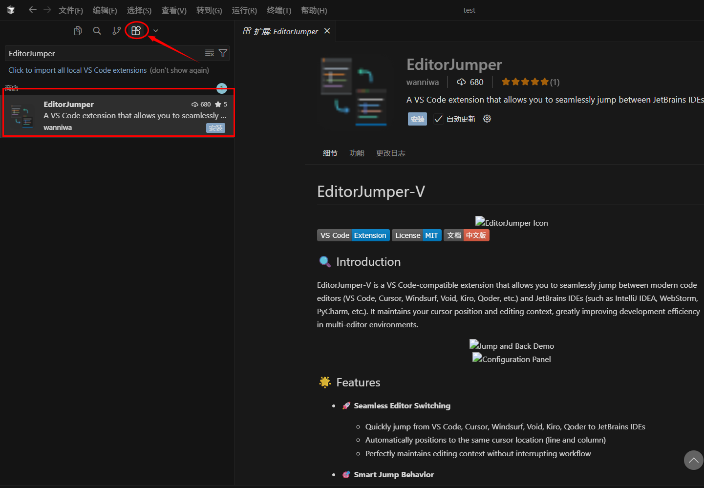
Task: Dismiss with don't show again link
Action: pyautogui.click(x=179, y=70)
